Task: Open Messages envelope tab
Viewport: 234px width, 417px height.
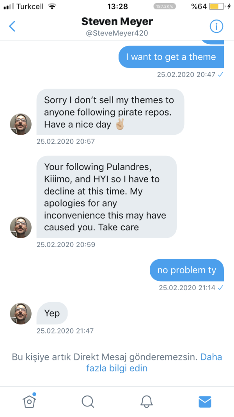Action: (x=205, y=401)
